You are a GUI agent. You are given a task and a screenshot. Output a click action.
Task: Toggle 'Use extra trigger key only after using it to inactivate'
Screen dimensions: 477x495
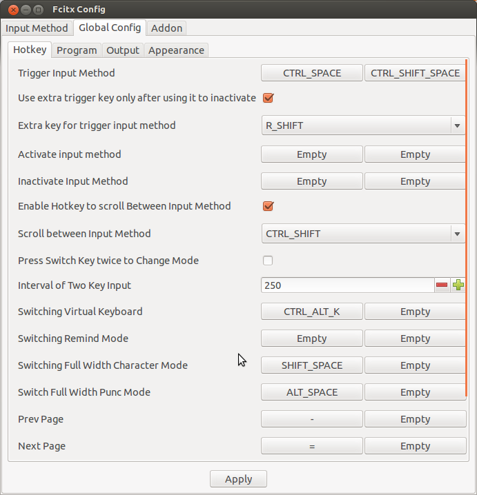pyautogui.click(x=268, y=98)
